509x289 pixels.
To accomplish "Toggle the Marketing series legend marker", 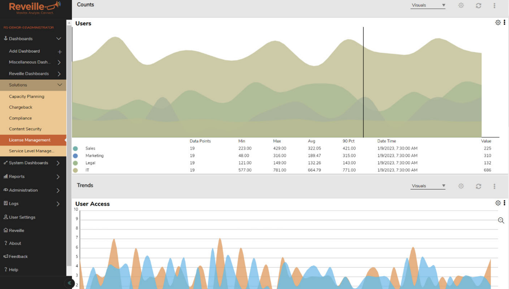I will coord(75,155).
